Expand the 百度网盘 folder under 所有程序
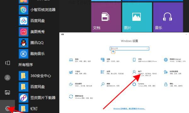The width and height of the screenshot is (189, 113). tap(32, 87)
